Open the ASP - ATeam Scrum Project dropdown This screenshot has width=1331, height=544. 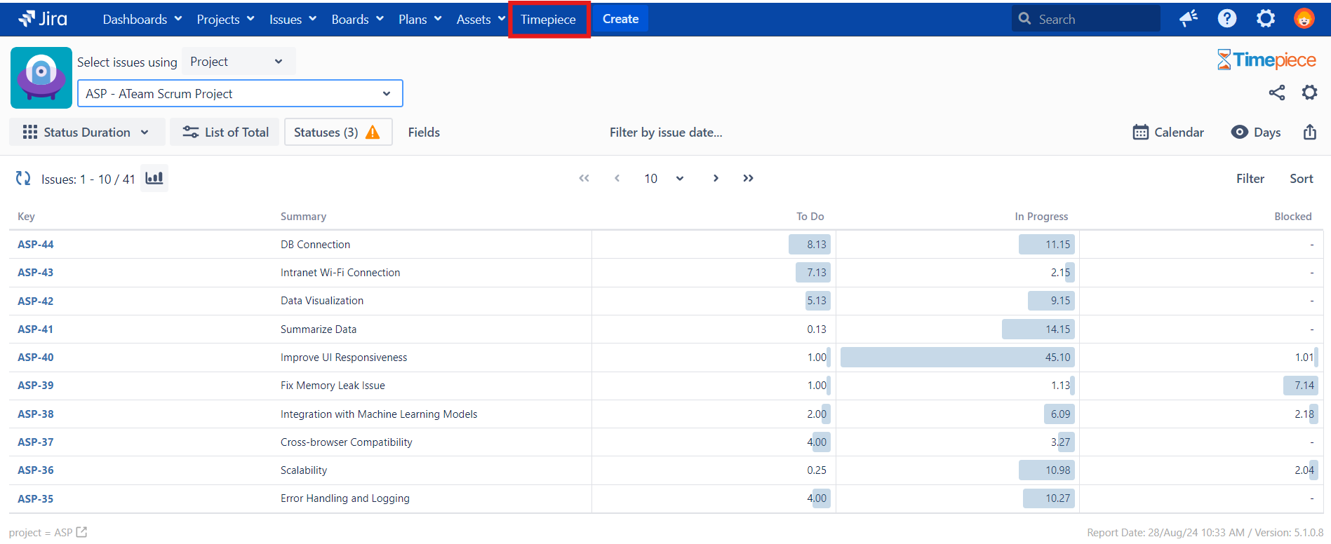point(239,94)
